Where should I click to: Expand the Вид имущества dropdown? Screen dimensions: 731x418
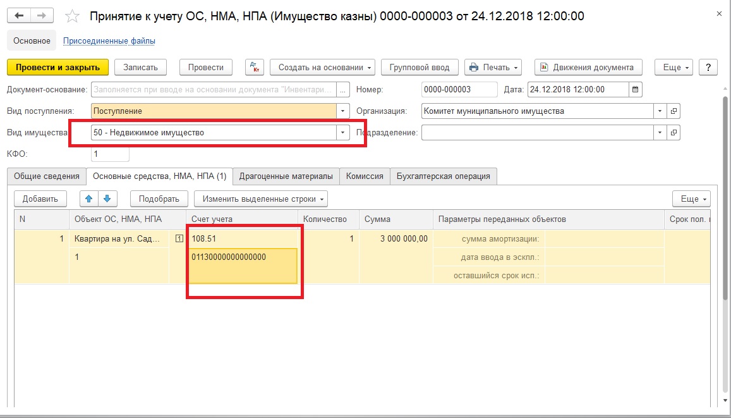[x=343, y=133]
